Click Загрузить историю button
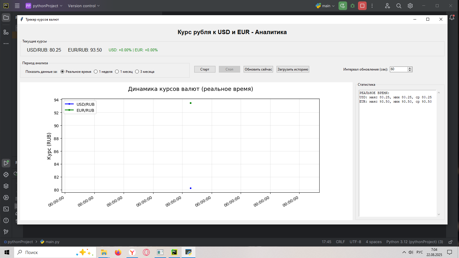This screenshot has height=258, width=459. point(293,69)
